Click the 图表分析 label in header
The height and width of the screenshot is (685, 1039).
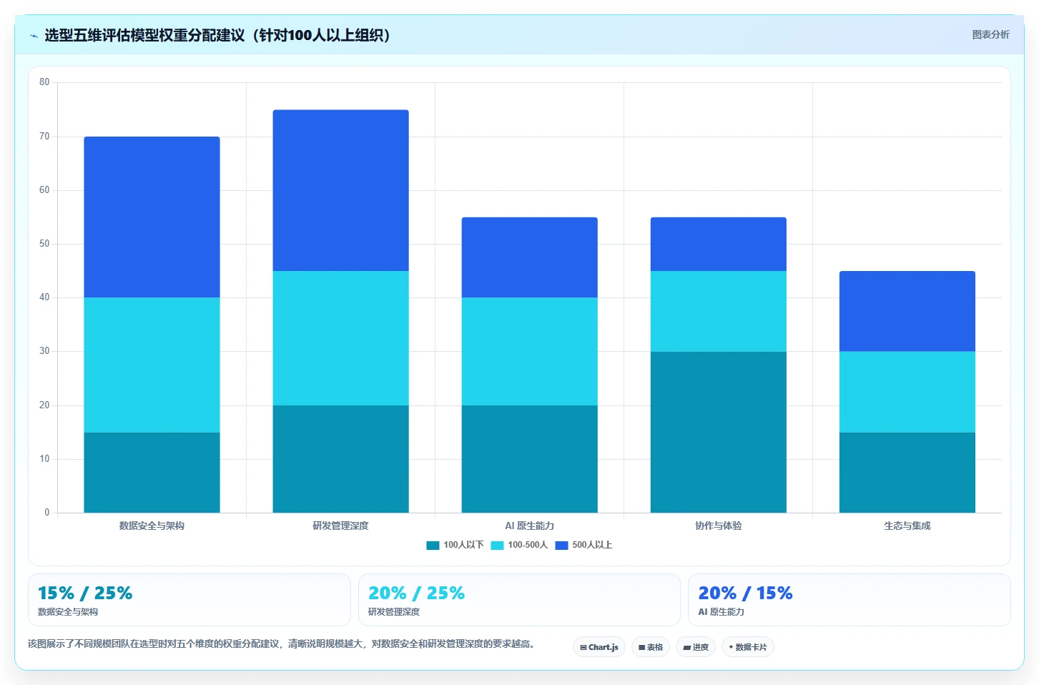pos(990,34)
